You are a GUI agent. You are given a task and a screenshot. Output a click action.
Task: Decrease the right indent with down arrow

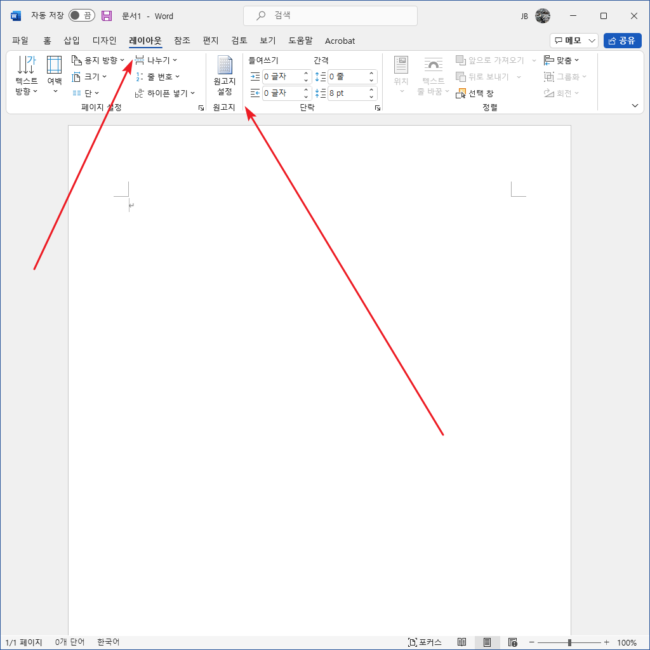coord(306,96)
